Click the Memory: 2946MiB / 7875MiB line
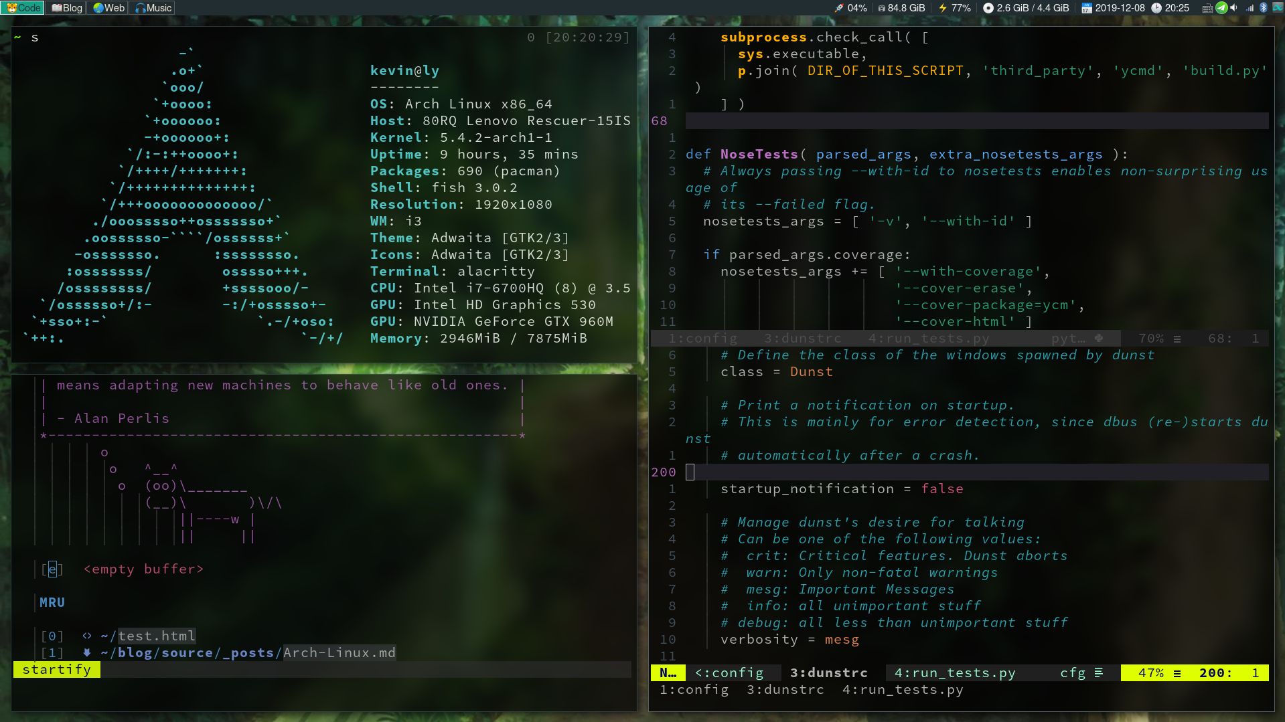This screenshot has width=1285, height=722. coord(479,339)
